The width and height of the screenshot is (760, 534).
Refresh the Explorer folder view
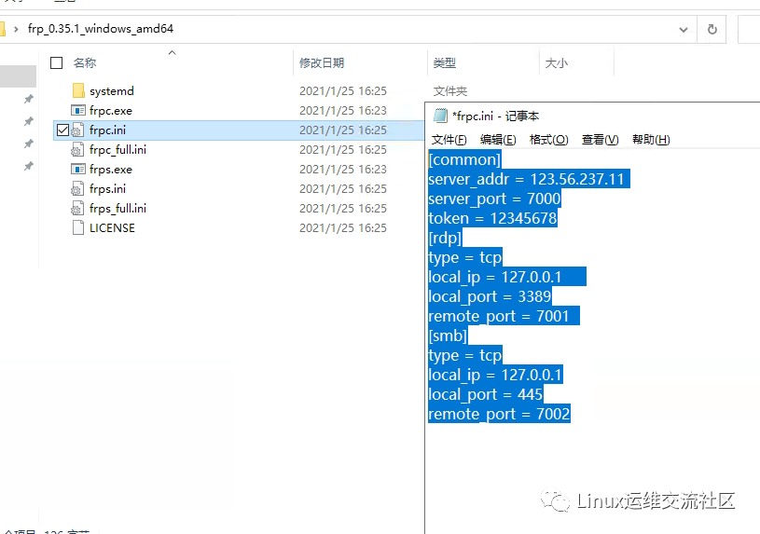(712, 29)
